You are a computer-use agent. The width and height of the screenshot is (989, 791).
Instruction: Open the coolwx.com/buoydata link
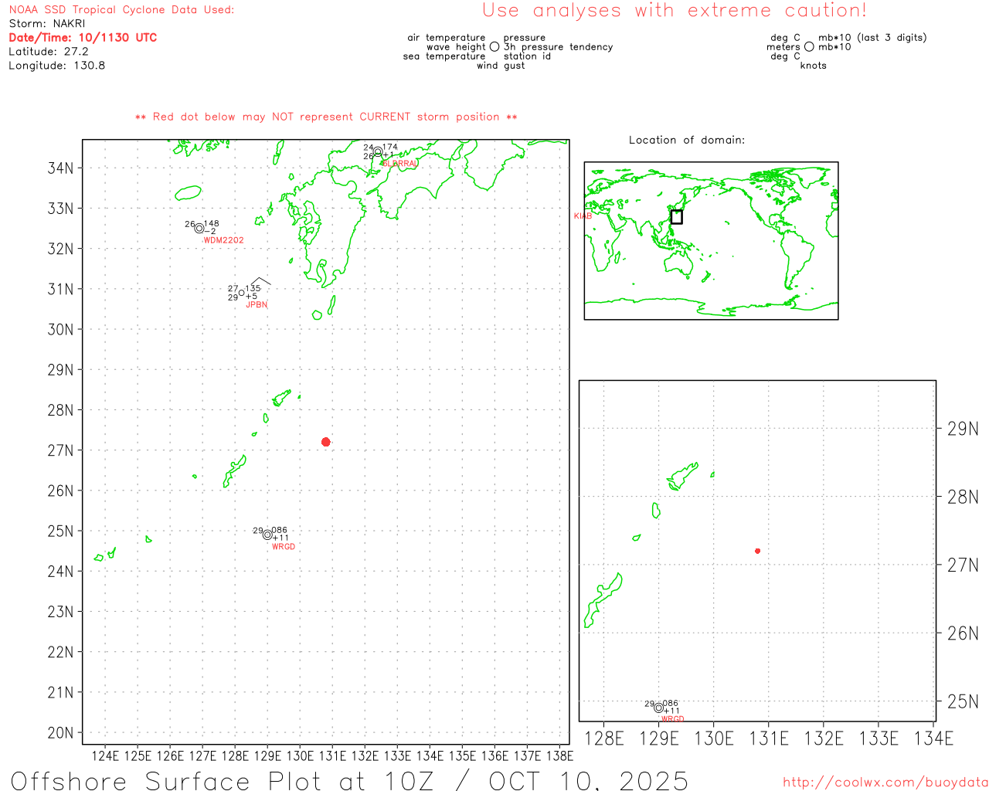click(885, 783)
